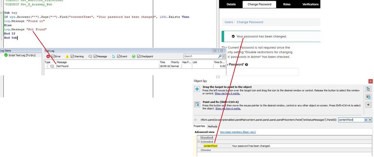The width and height of the screenshot is (374, 157).
Task: Disable the Checkpoint filter checkbox
Action: [x=138, y=56]
